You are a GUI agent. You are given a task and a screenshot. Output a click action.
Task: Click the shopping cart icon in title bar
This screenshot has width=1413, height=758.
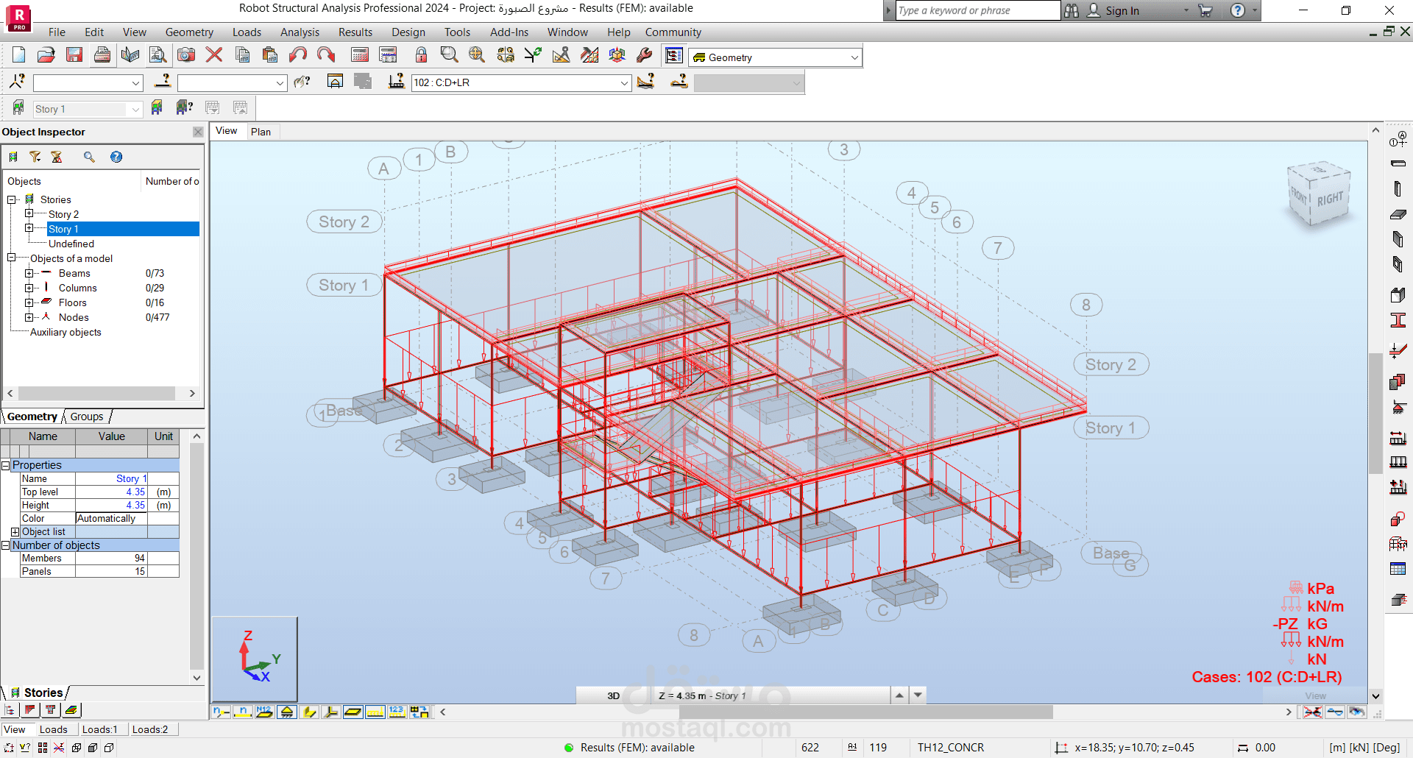[x=1205, y=10]
